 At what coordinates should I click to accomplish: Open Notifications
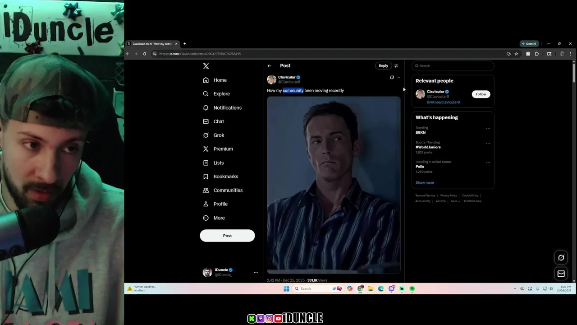pyautogui.click(x=222, y=107)
